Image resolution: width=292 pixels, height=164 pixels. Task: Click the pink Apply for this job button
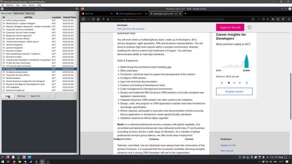pos(230,27)
